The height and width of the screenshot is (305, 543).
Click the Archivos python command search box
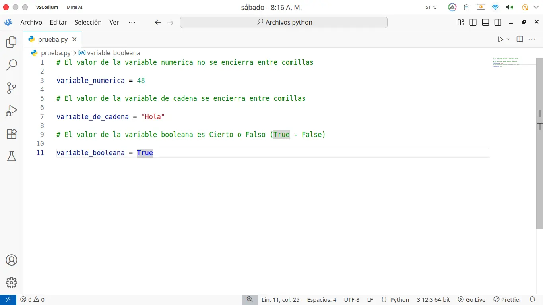pos(284,23)
